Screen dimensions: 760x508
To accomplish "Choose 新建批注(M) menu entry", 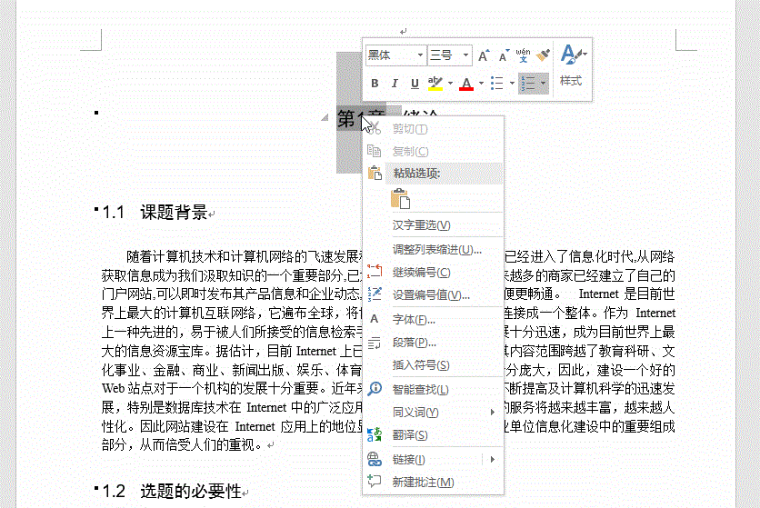I will [x=434, y=483].
